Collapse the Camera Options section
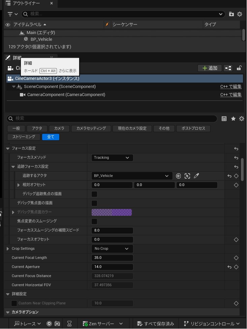 coord(8,312)
